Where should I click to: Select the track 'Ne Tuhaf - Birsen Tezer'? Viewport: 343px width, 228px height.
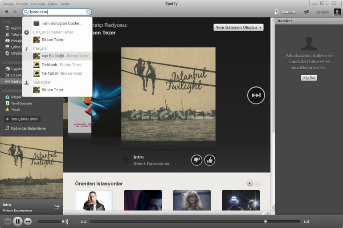[x=57, y=73]
